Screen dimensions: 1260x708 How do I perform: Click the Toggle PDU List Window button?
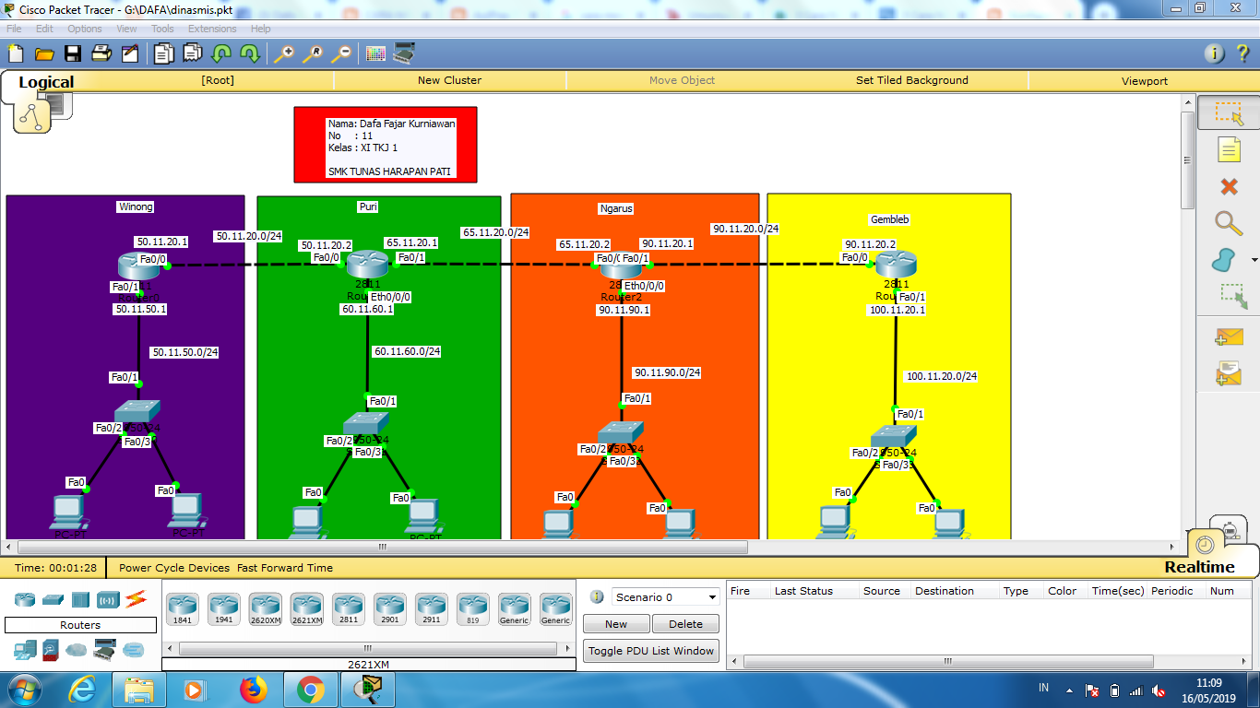click(x=650, y=650)
